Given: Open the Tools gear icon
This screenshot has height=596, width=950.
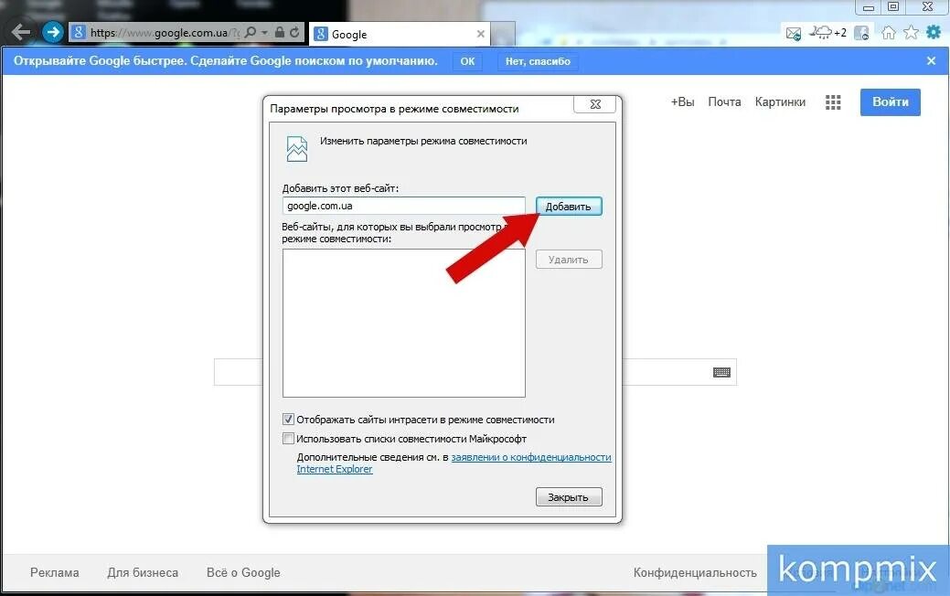Looking at the screenshot, I should click(934, 32).
